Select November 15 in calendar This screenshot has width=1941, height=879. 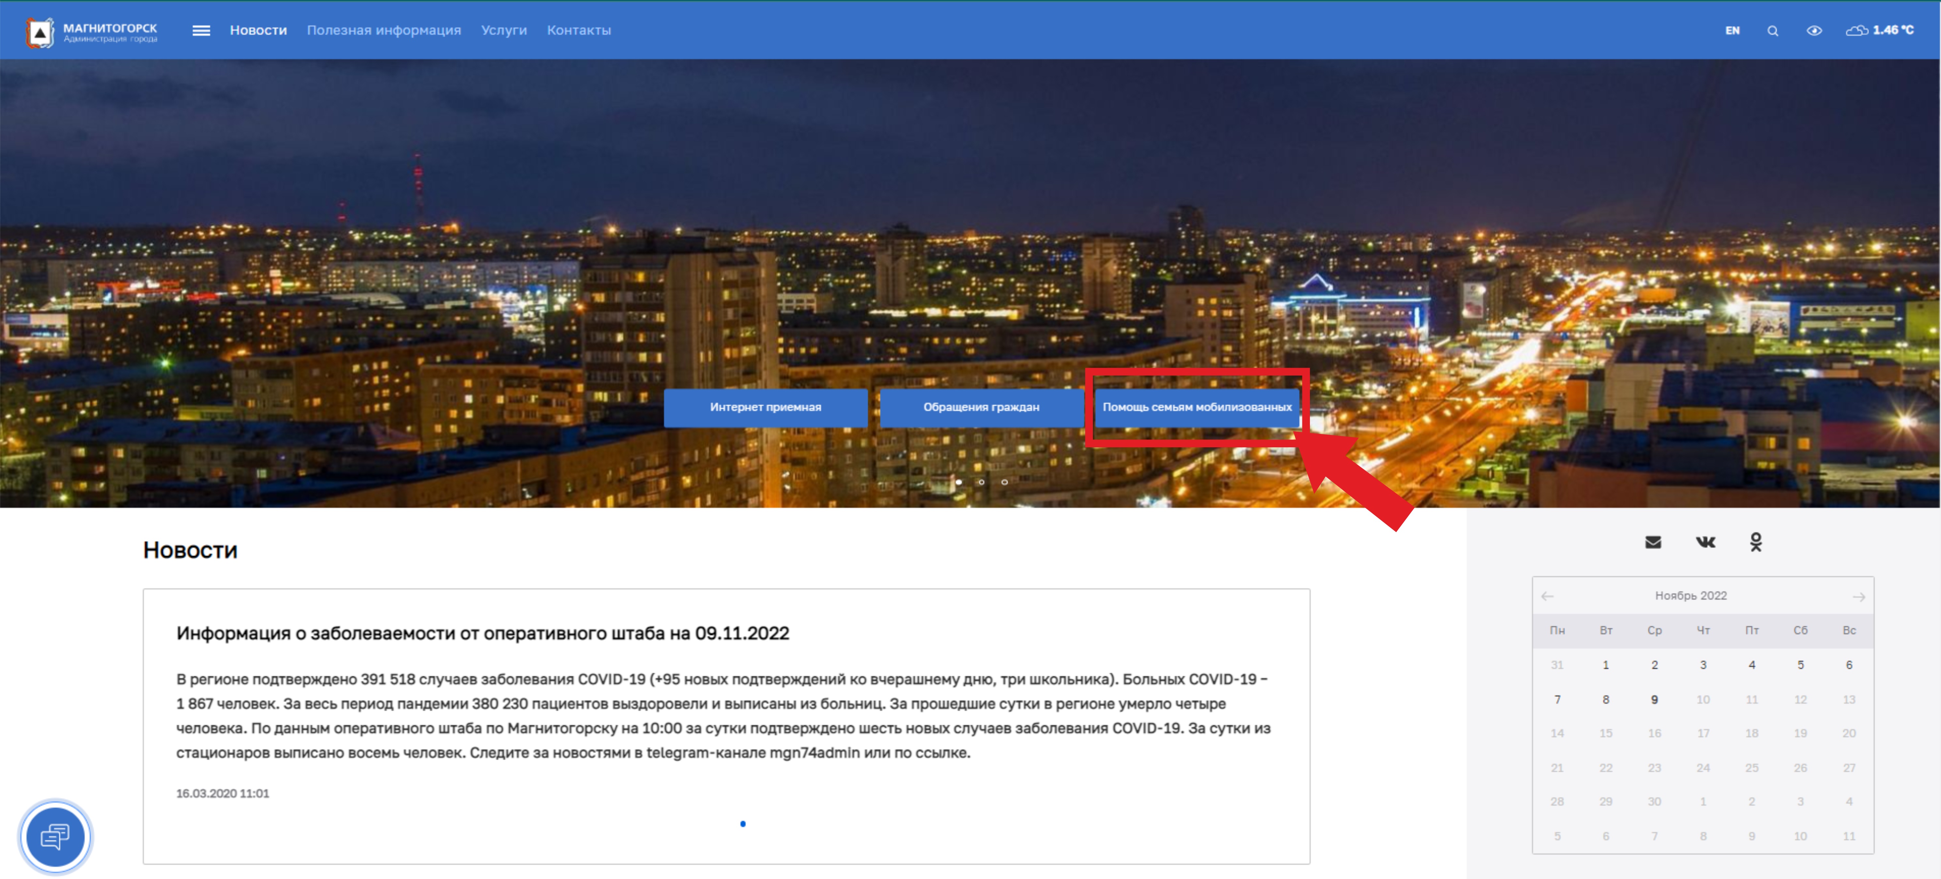point(1606,733)
